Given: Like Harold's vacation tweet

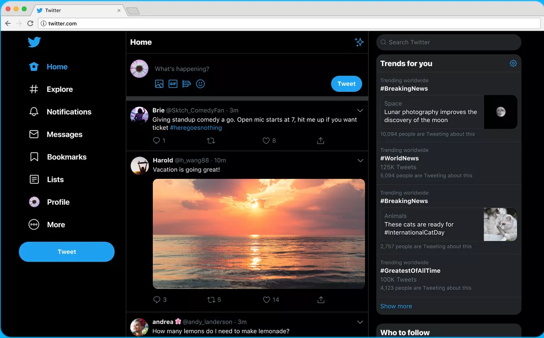Looking at the screenshot, I should [x=267, y=300].
